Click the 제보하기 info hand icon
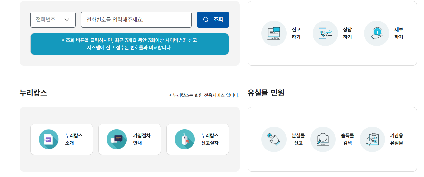Viewport: 424px width, 177px height. pos(377,33)
